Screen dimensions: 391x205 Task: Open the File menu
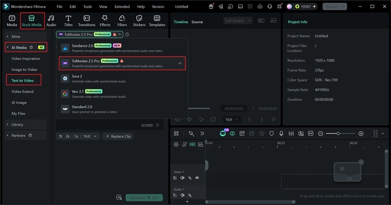coord(59,7)
